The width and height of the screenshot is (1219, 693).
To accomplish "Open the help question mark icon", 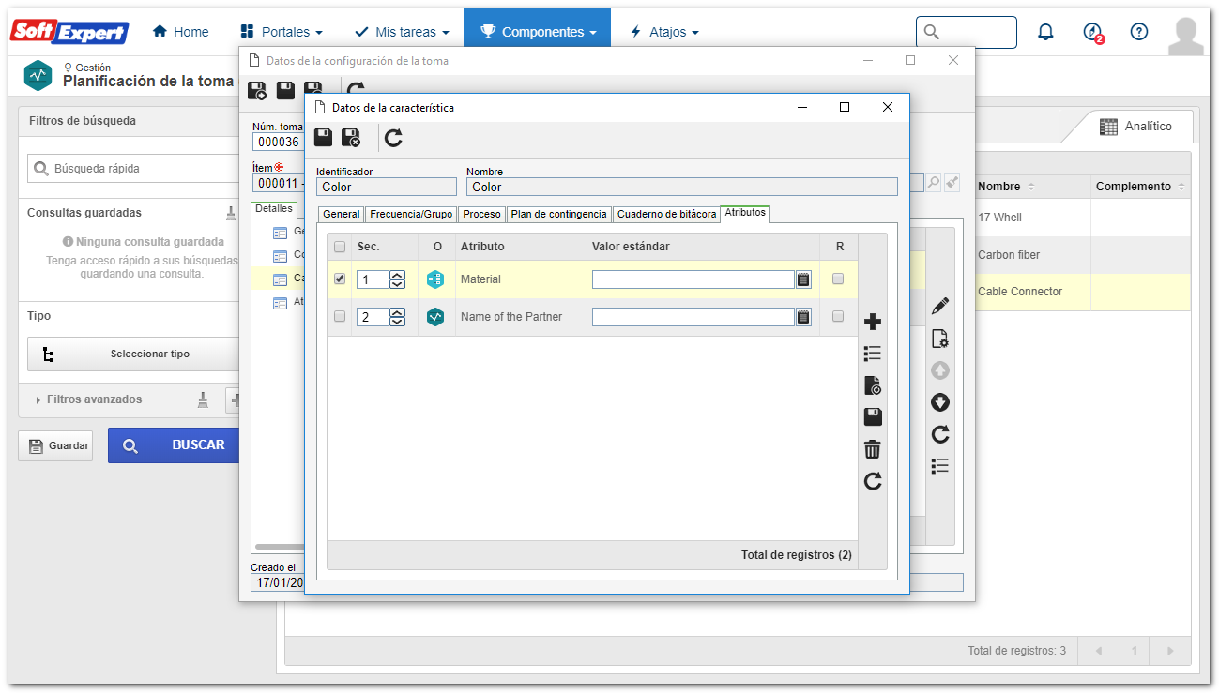I will point(1139,32).
